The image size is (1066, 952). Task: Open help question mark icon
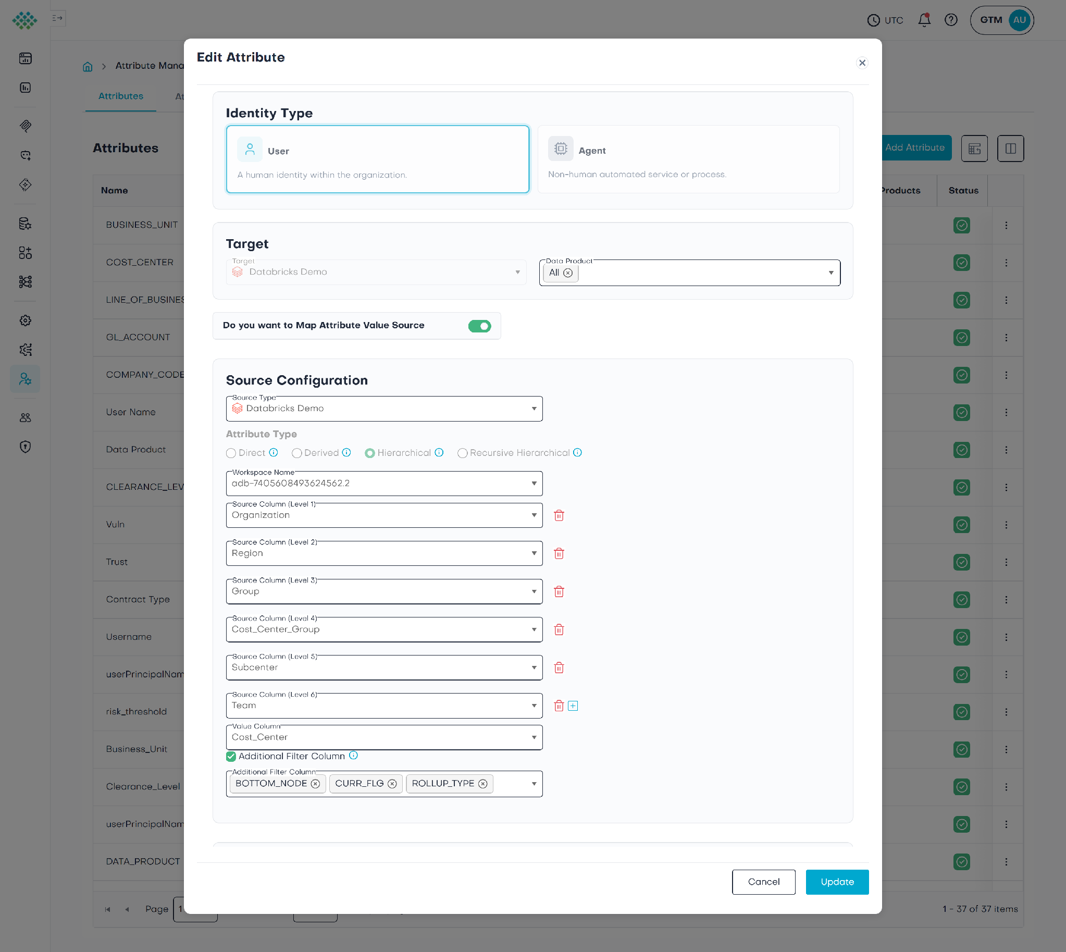click(x=951, y=20)
